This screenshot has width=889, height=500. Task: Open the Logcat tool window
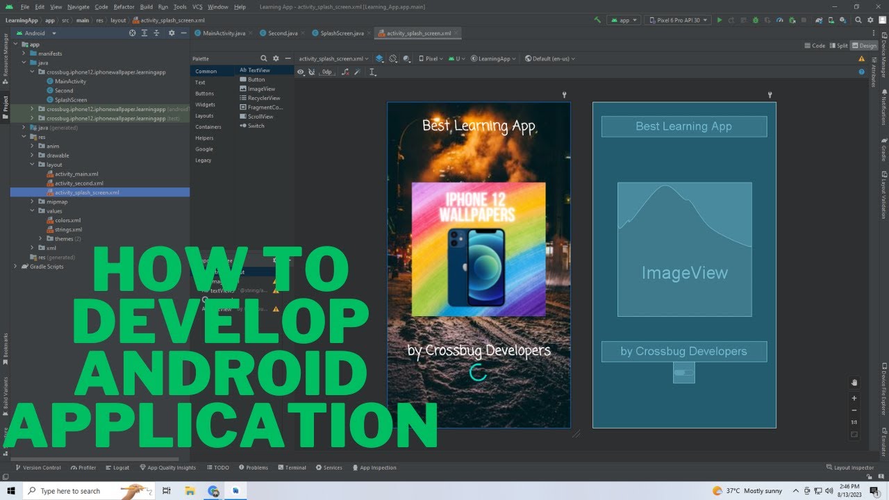coord(117,467)
